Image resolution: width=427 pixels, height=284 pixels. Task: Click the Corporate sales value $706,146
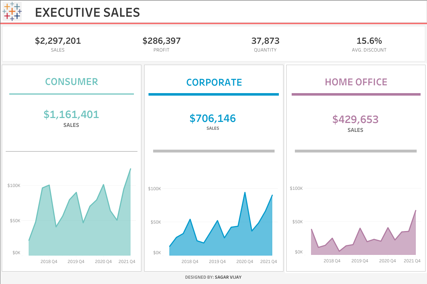tap(213, 118)
